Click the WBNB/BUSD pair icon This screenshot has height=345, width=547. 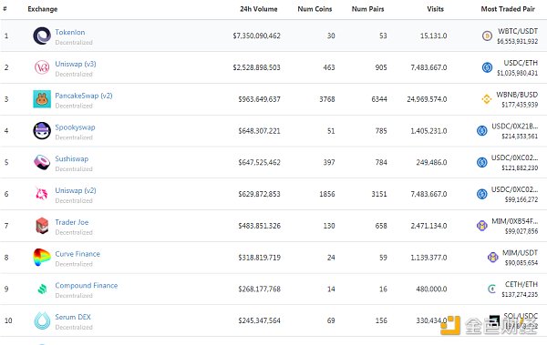[487, 99]
